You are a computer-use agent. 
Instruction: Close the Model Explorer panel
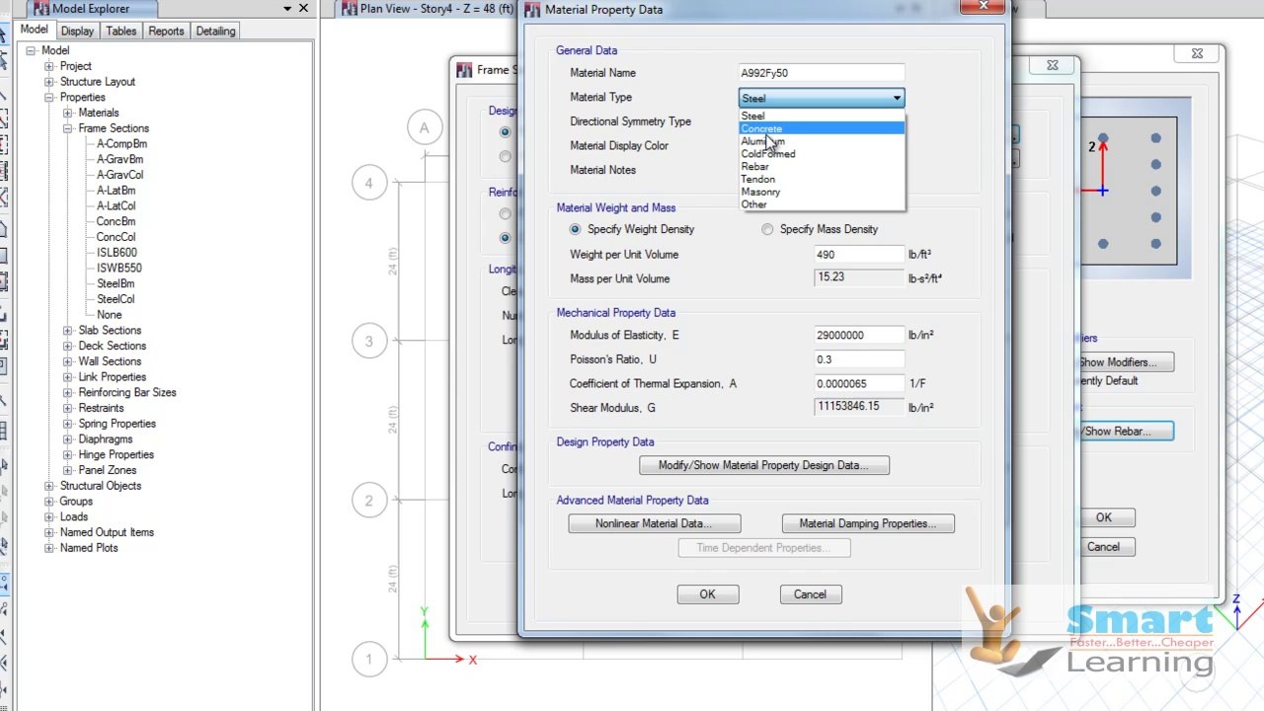coord(304,9)
